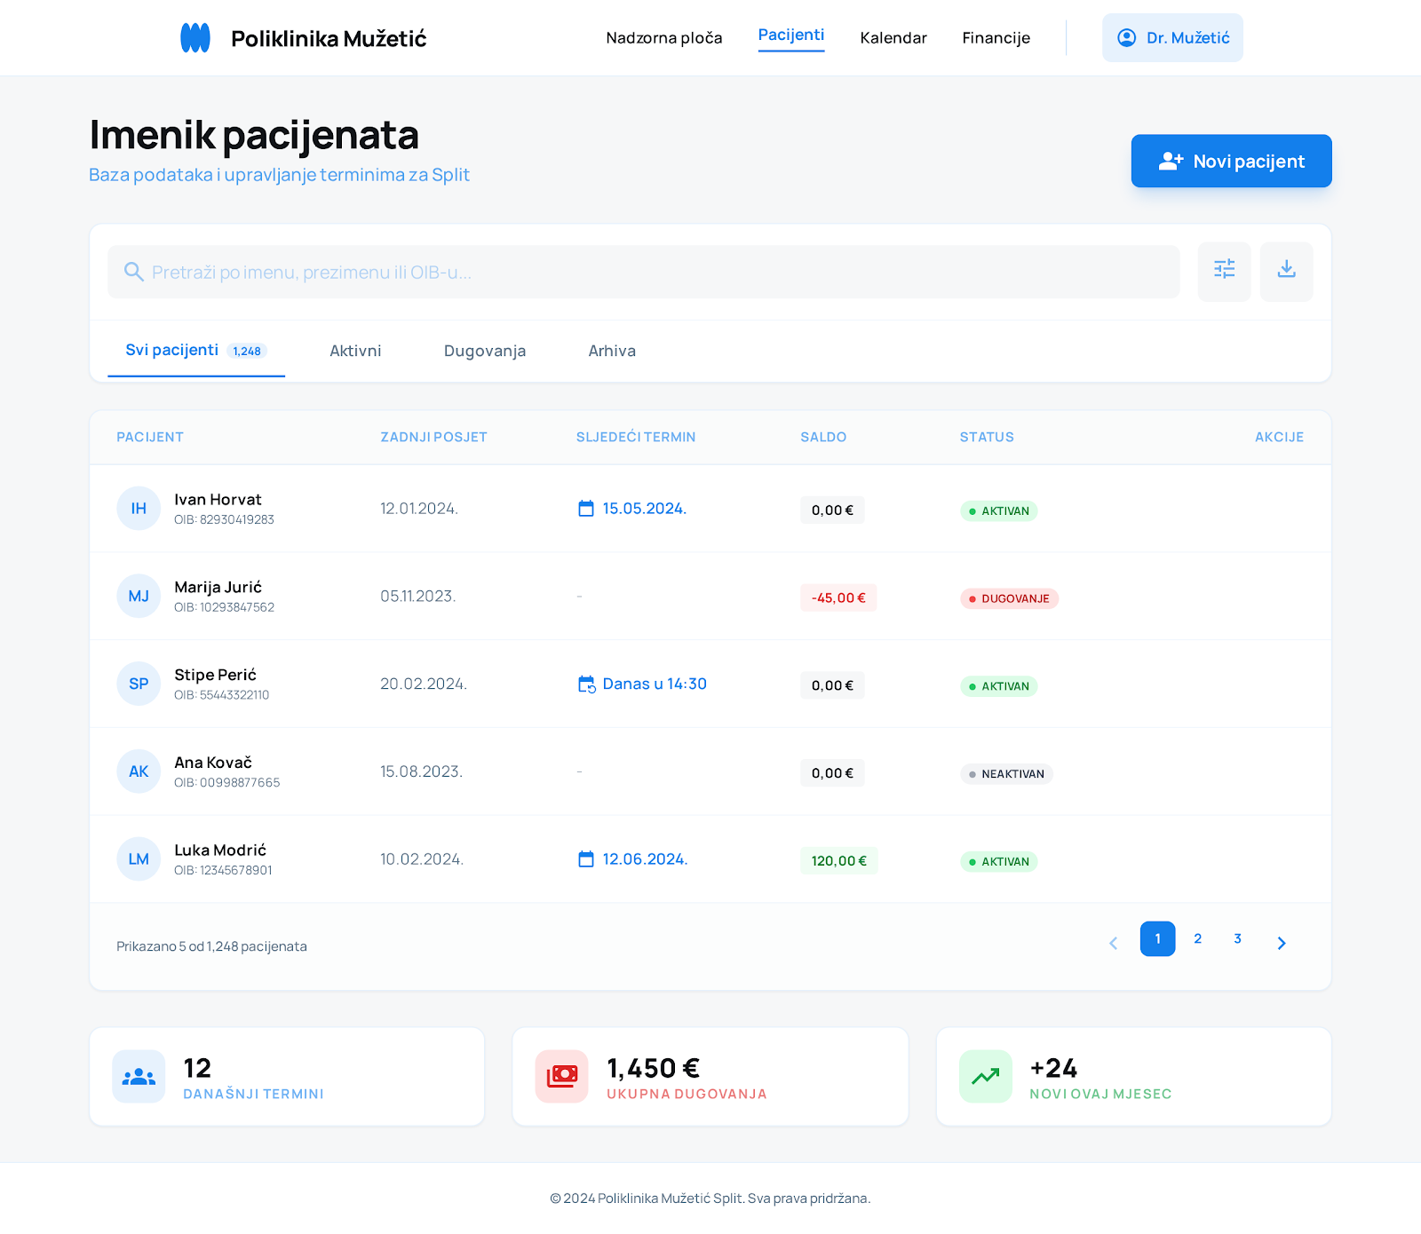
Task: Open Dr. Mužetić profile menu
Action: 1172,38
